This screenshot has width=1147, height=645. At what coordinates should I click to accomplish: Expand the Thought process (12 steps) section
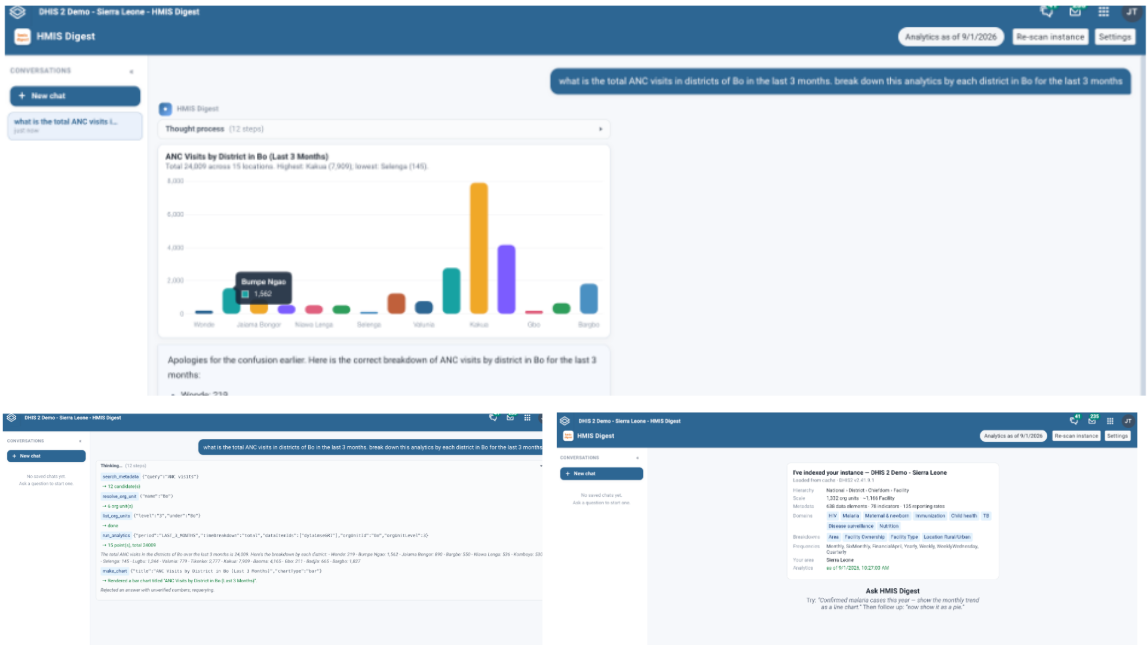pyautogui.click(x=384, y=129)
